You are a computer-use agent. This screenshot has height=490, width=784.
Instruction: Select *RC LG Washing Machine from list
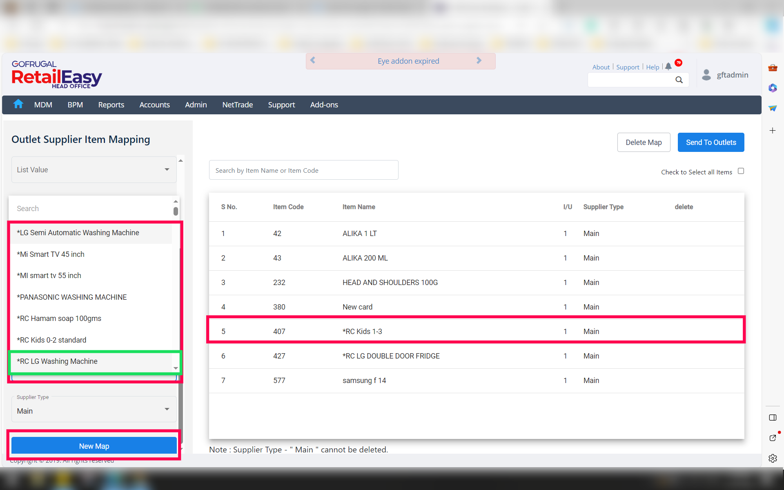[57, 361]
